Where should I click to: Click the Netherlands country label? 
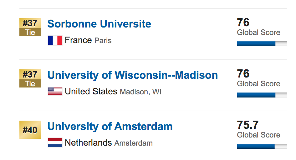[x=88, y=143]
